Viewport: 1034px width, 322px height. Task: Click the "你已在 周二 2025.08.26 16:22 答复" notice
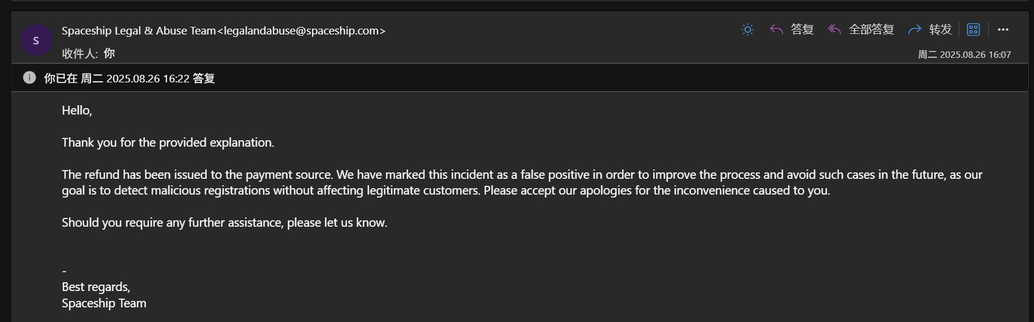pos(130,78)
